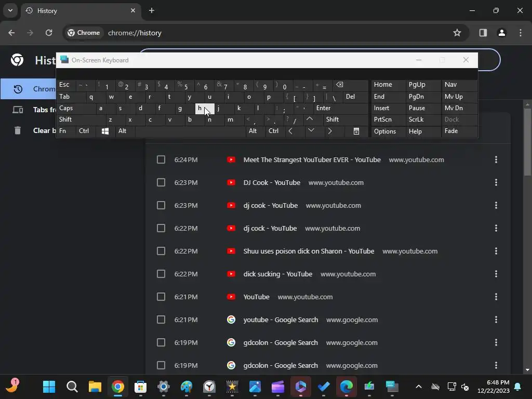Image resolution: width=532 pixels, height=399 pixels.
Task: Toggle ScrLk key on the On-Screen Keyboard
Action: (423, 119)
